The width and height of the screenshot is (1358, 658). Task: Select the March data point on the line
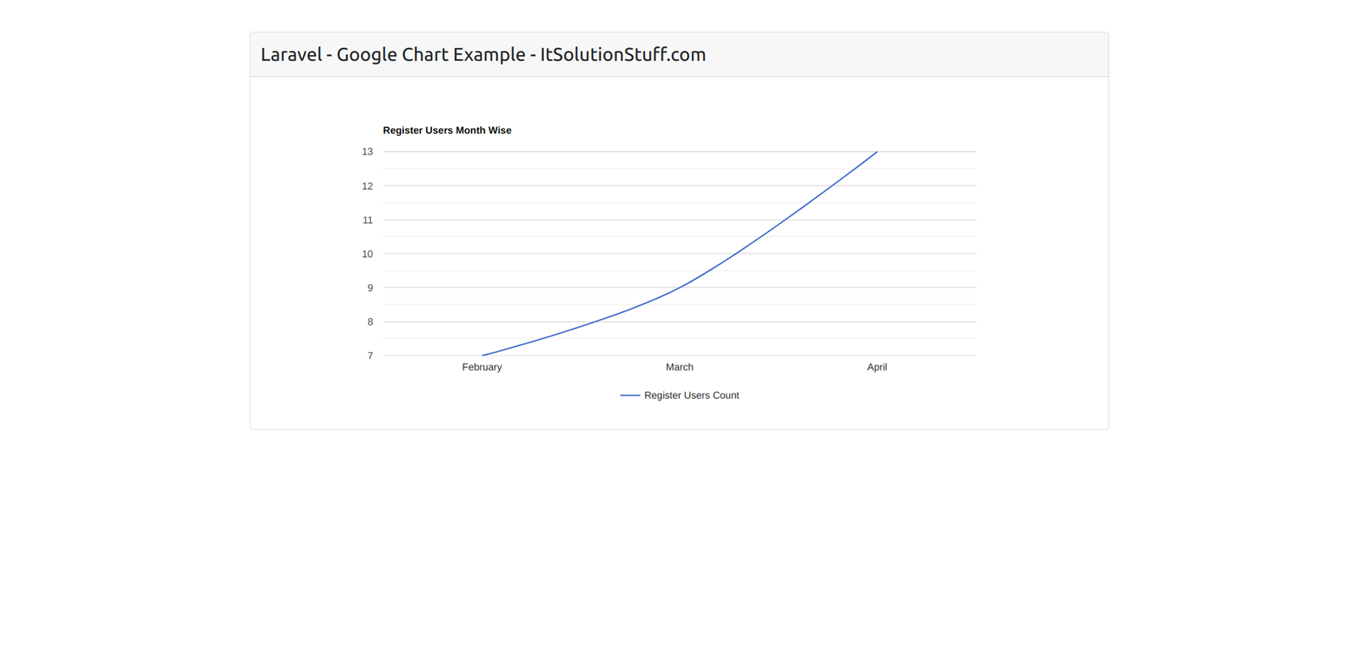(679, 287)
